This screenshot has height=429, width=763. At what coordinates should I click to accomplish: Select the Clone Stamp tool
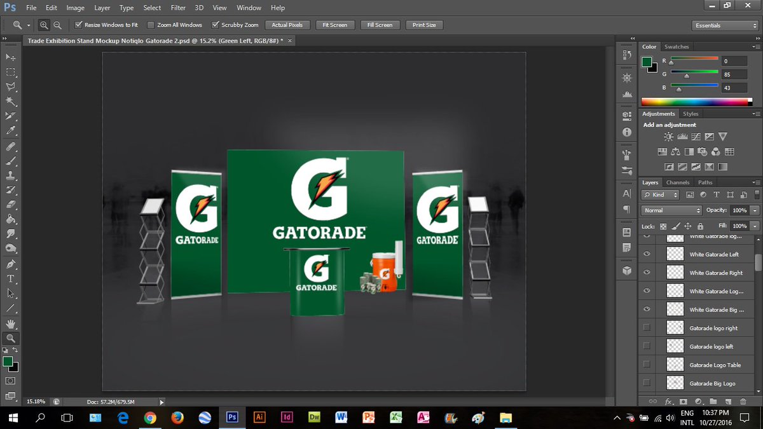pos(10,175)
